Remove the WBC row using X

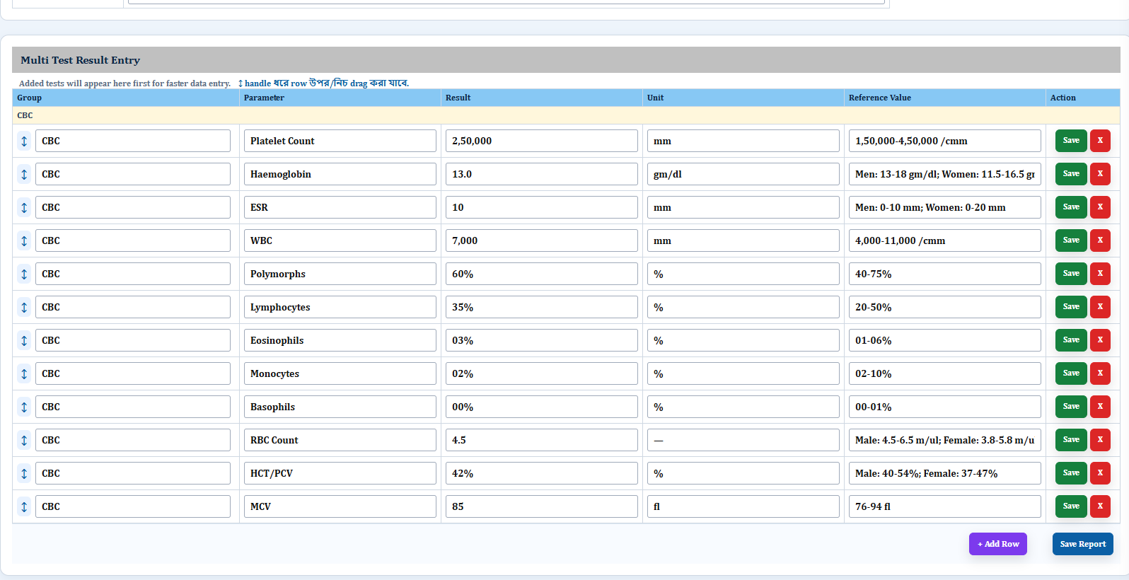click(1100, 240)
